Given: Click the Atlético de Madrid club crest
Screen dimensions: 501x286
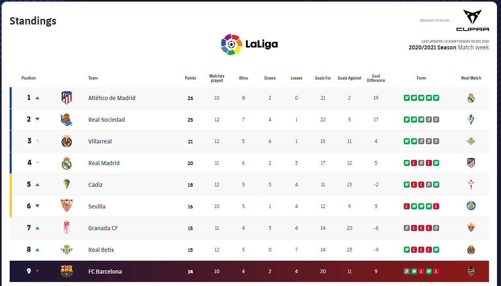Looking at the screenshot, I should pyautogui.click(x=67, y=98).
